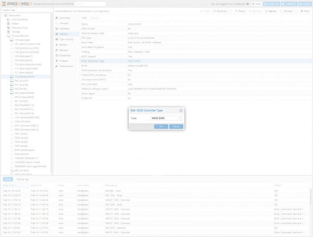Collapse the Virtual Machine folder
This screenshot has width=313, height=237.
click(6, 36)
